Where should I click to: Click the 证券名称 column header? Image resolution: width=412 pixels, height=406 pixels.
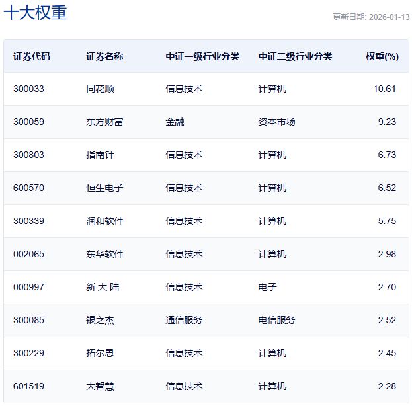(x=104, y=56)
